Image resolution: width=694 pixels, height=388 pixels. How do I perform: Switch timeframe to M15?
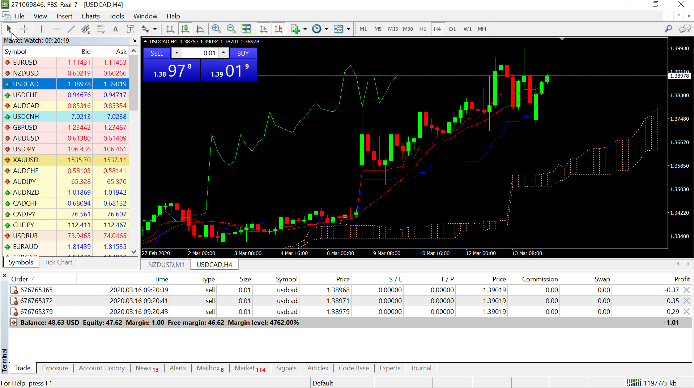393,29
